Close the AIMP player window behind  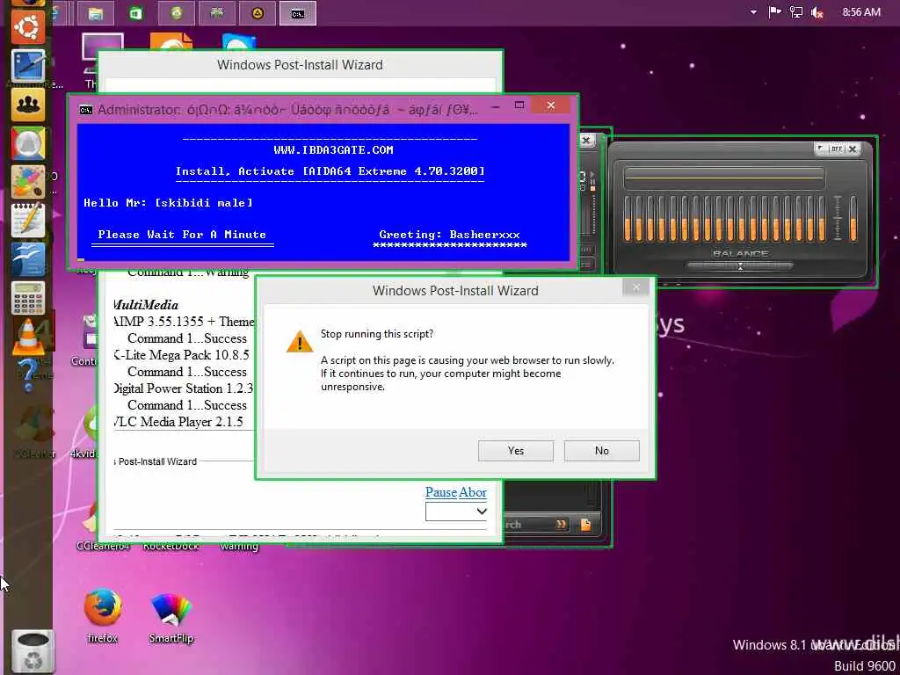click(586, 140)
